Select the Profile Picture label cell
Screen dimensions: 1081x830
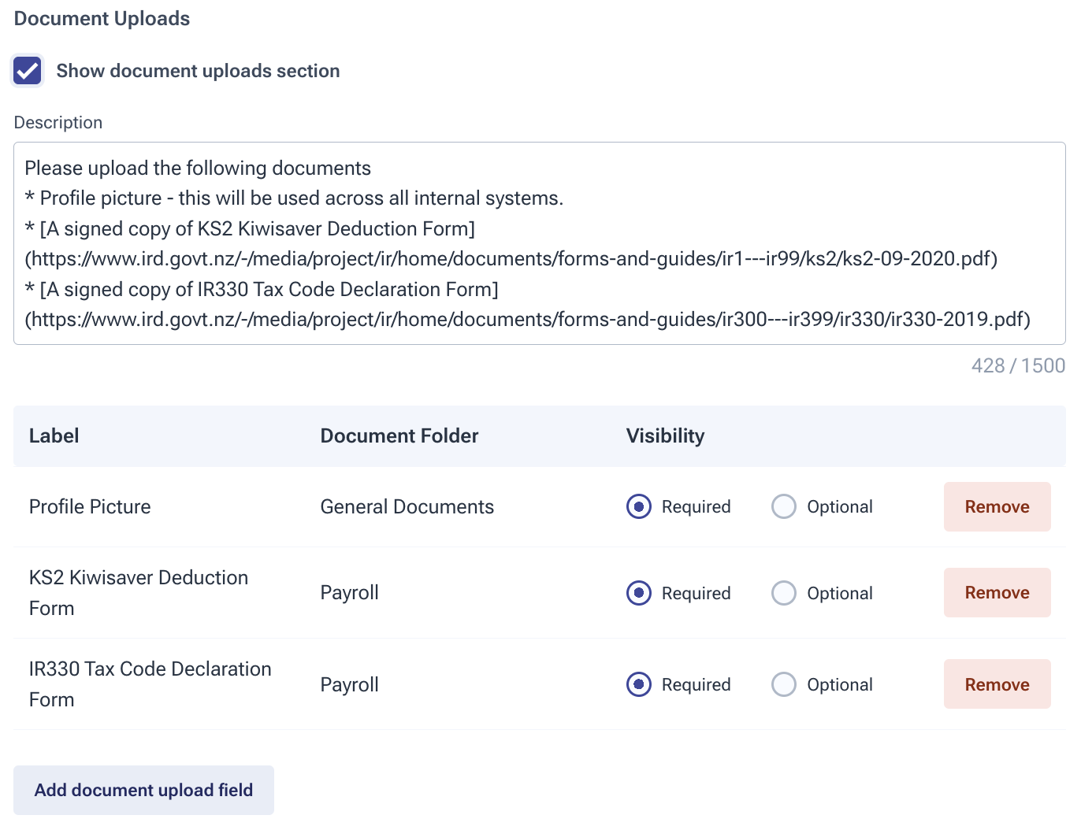click(90, 506)
